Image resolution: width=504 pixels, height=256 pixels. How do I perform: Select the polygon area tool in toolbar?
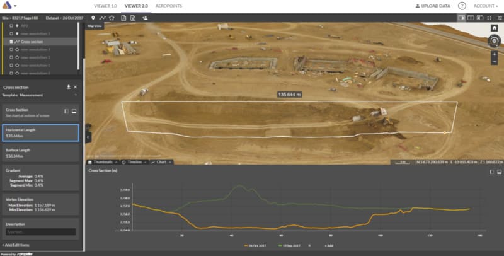[112, 18]
